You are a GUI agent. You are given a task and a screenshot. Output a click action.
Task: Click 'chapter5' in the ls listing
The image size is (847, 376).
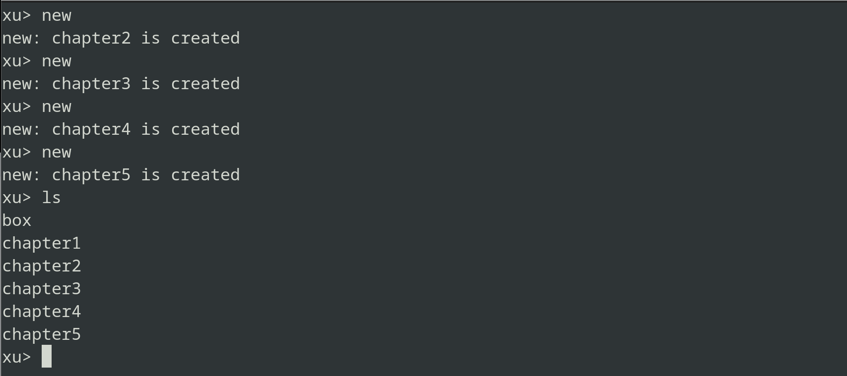point(42,334)
